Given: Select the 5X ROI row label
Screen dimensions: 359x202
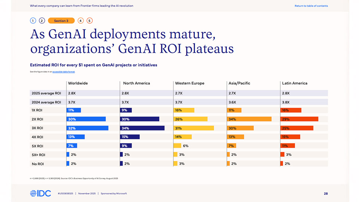Looking at the screenshot, I should pyautogui.click(x=37, y=146).
